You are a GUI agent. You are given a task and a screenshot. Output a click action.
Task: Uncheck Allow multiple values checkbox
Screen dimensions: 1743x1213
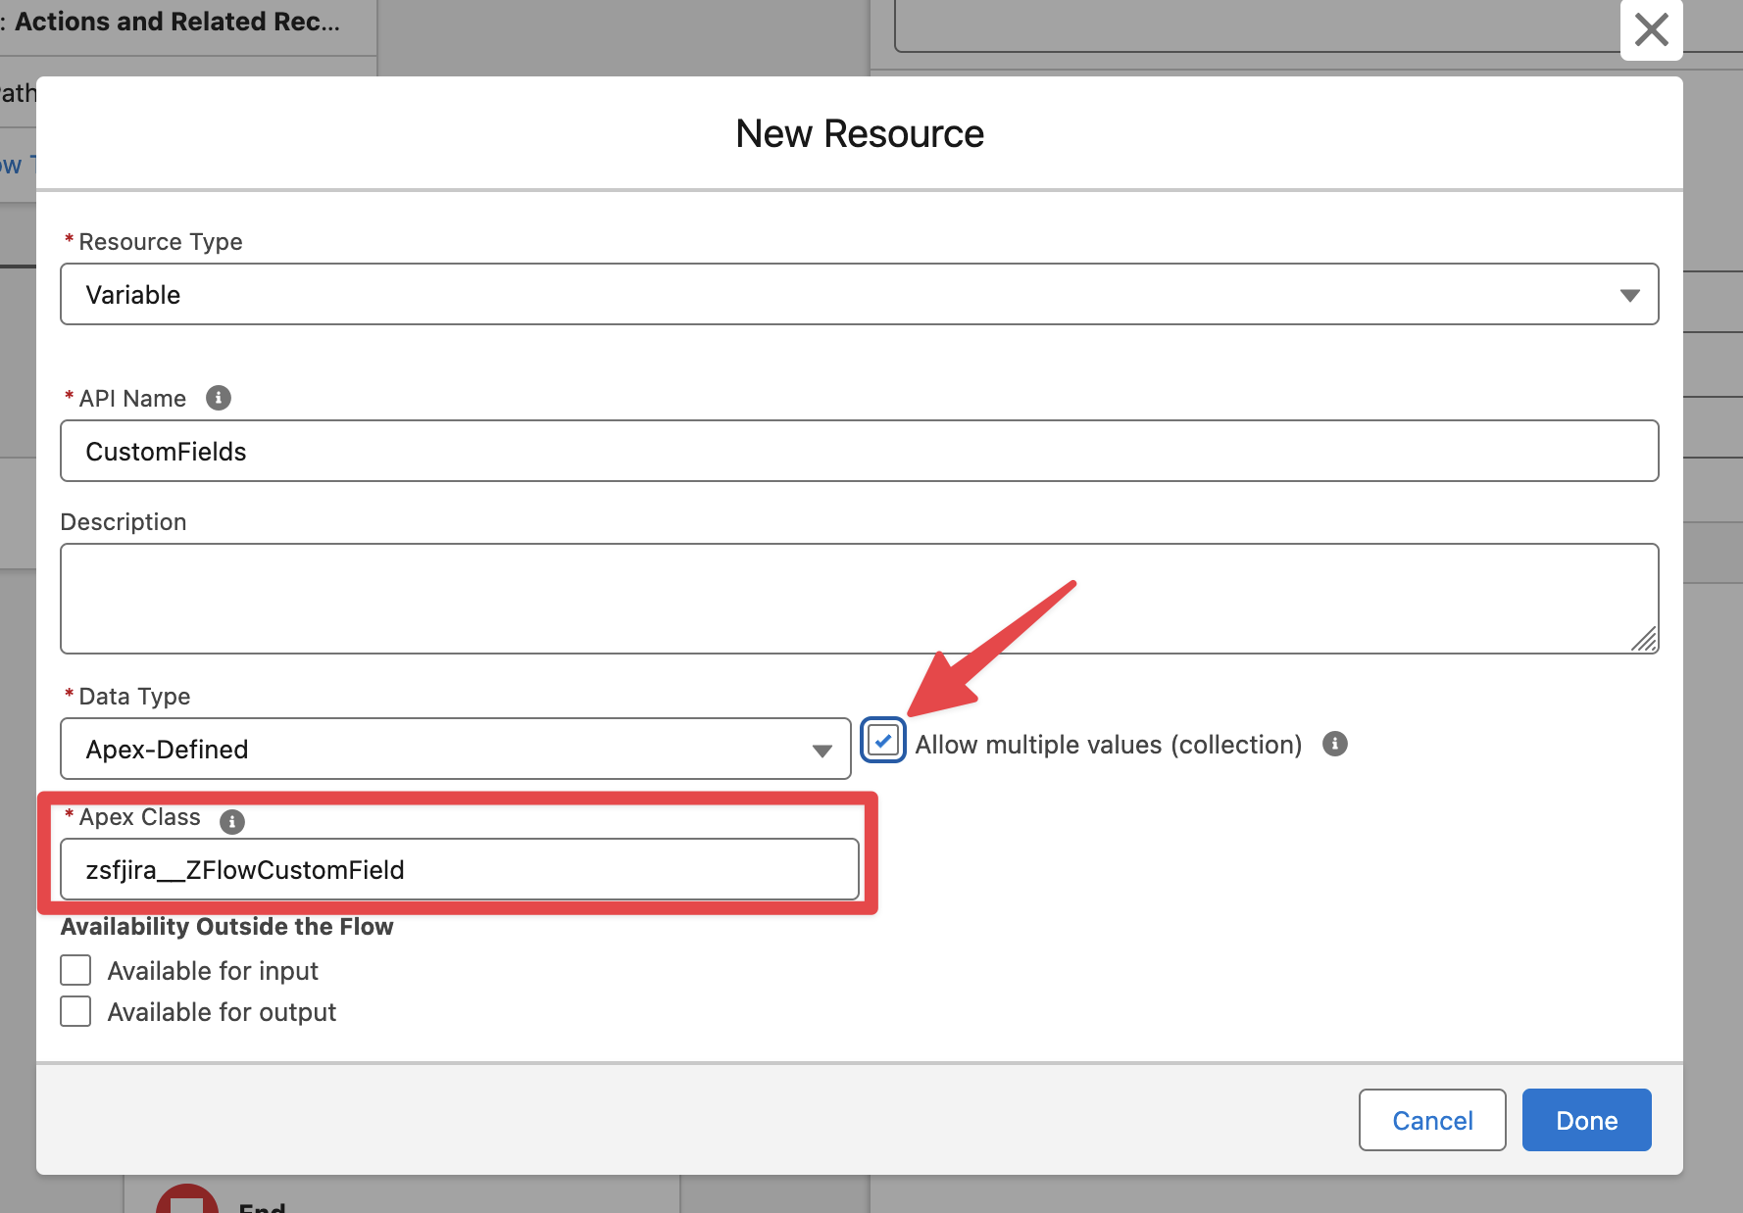tap(882, 741)
